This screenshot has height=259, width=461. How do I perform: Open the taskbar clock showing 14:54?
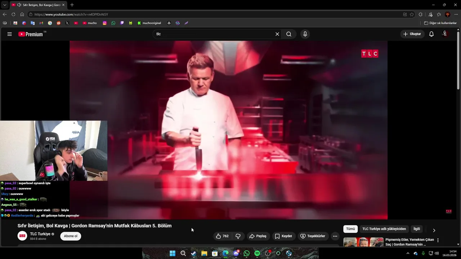(x=450, y=253)
